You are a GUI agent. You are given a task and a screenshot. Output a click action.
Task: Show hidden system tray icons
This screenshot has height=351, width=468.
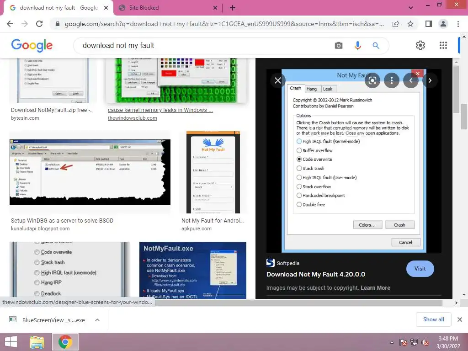click(x=392, y=342)
